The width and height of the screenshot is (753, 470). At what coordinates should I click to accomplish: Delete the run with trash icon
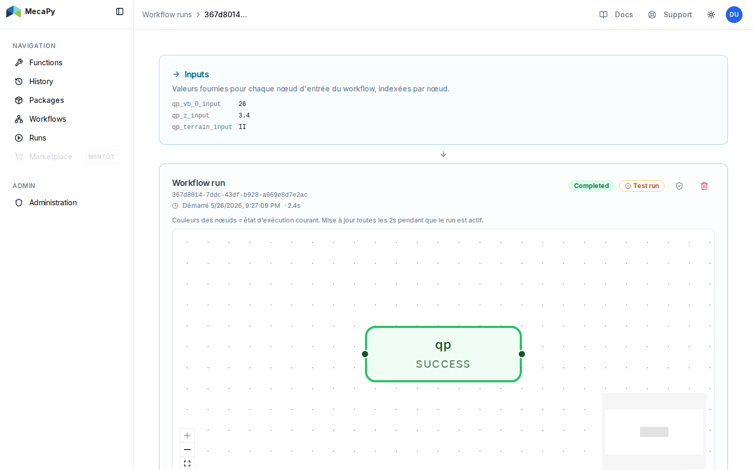704,186
